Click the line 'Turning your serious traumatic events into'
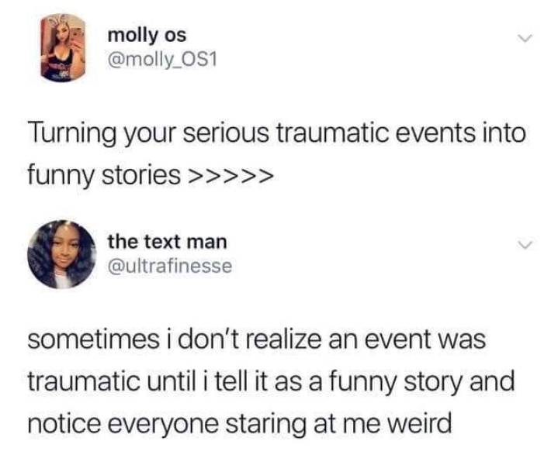Viewport: 558px width, 465px height. pos(277,134)
